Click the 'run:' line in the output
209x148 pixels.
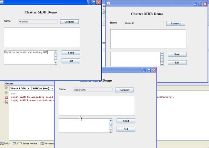point(14,94)
